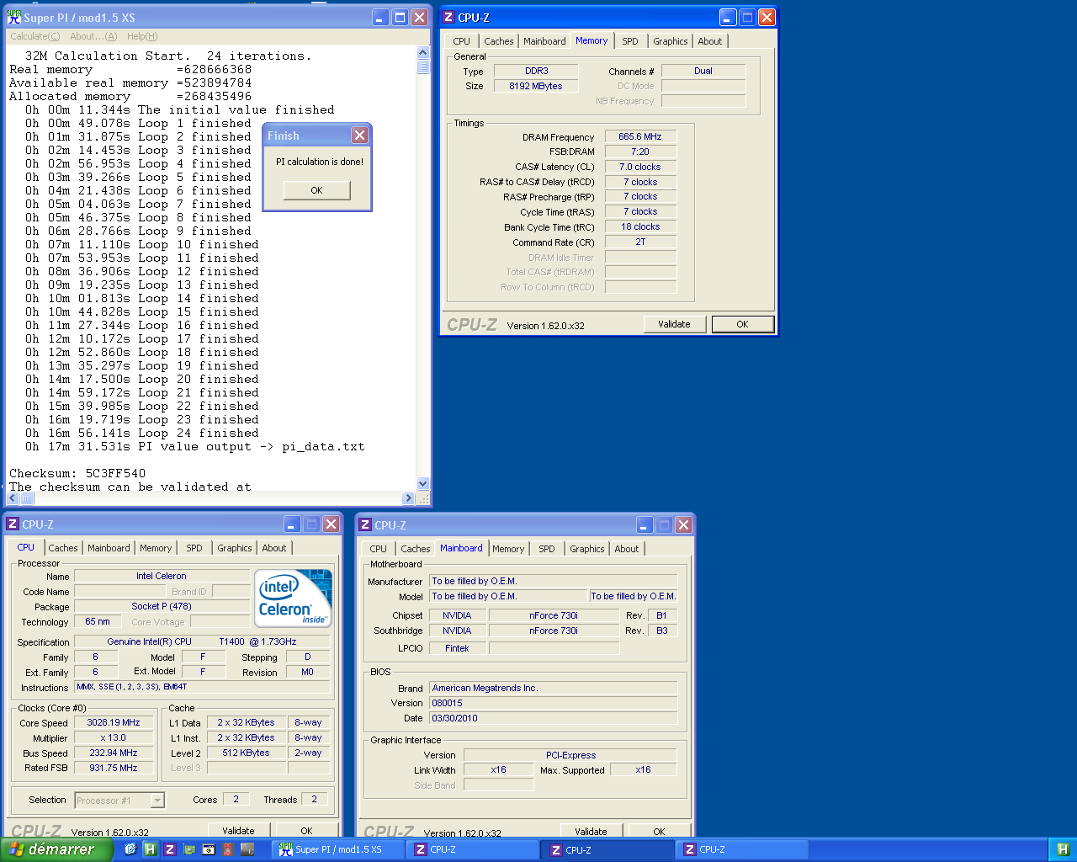
Task: Switch to Super PI in the taskbar
Action: (337, 850)
